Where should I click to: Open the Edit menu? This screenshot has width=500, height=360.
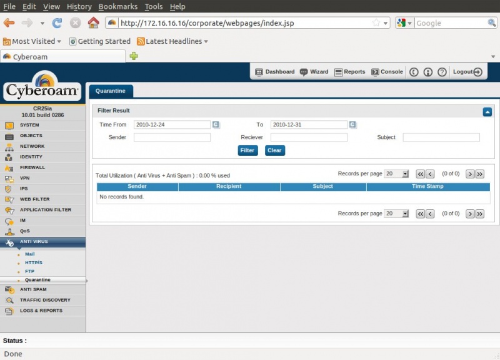pos(29,6)
